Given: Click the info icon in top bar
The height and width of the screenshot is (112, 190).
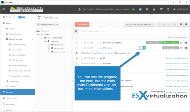Looking at the screenshot, I should [x=147, y=9].
